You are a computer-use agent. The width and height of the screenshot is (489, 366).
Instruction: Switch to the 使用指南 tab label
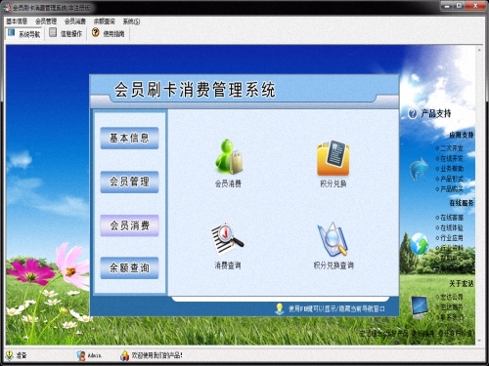[113, 33]
